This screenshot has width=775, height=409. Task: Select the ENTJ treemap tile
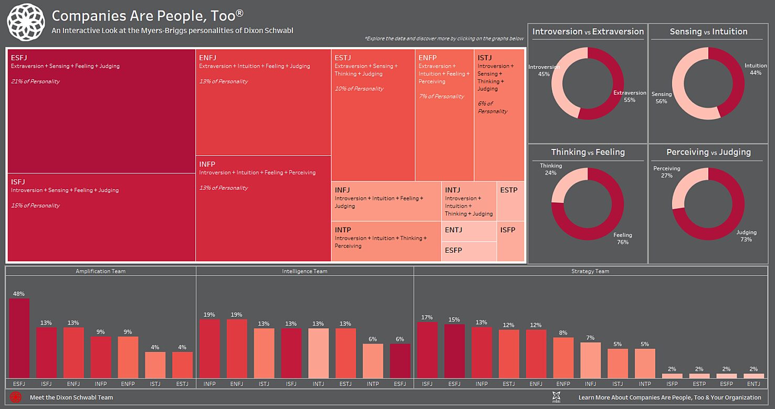pyautogui.click(x=469, y=231)
